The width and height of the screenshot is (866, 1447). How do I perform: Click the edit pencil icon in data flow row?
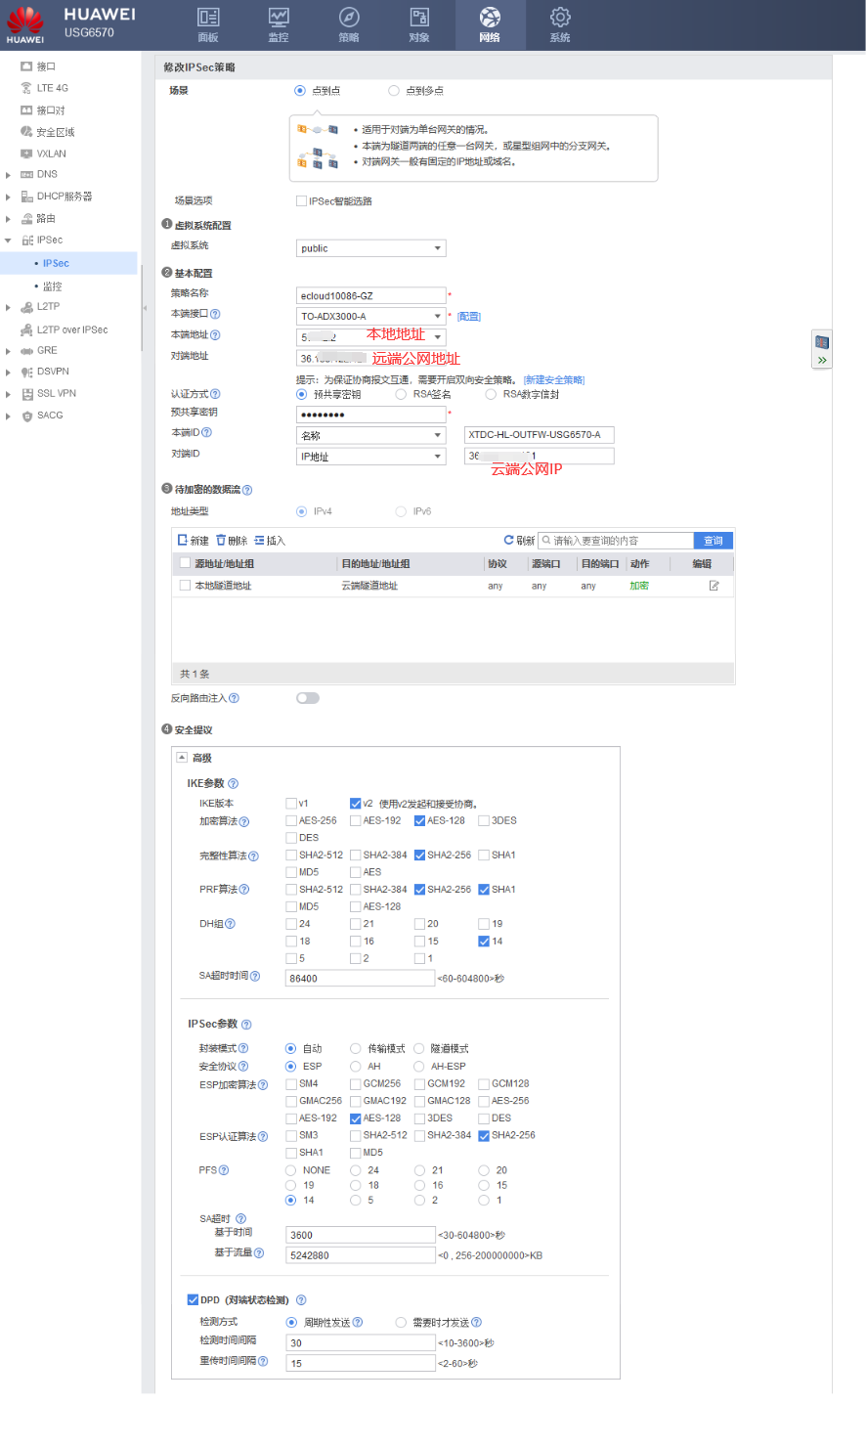pos(714,586)
